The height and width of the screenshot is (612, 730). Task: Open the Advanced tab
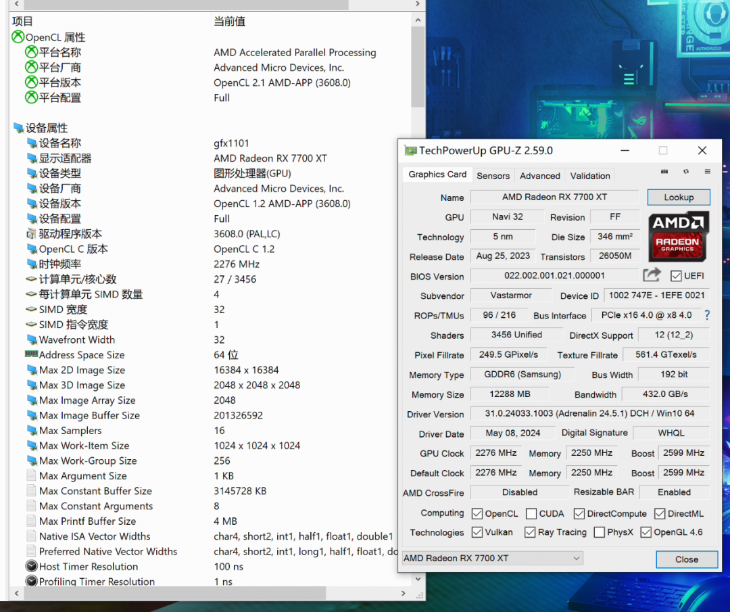point(540,176)
